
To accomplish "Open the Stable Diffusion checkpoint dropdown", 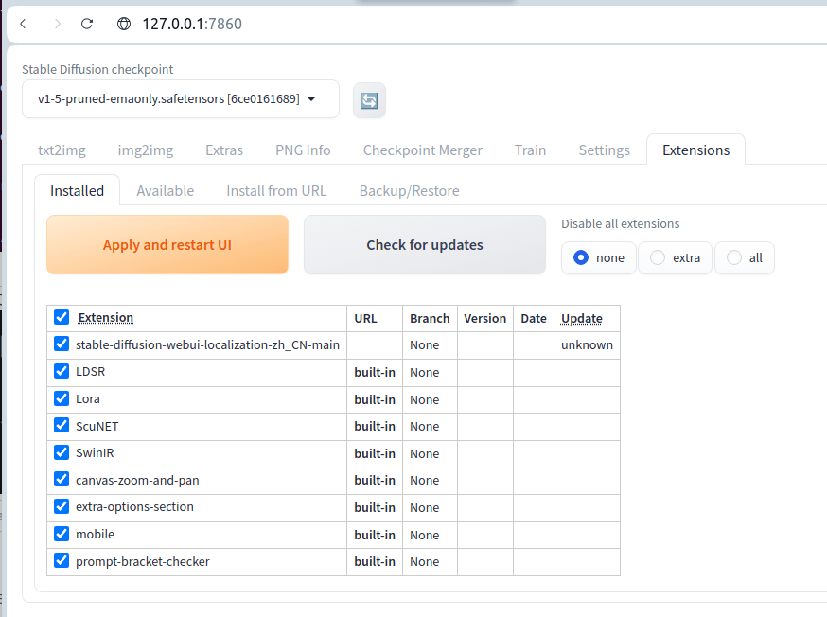I will tap(181, 99).
